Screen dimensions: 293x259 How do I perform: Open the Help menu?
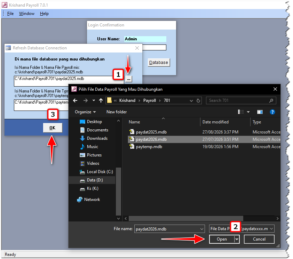[44, 14]
